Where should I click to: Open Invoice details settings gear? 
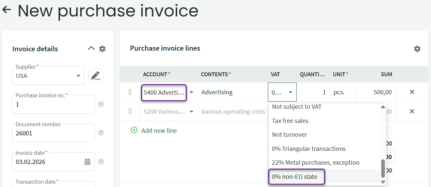(102, 49)
